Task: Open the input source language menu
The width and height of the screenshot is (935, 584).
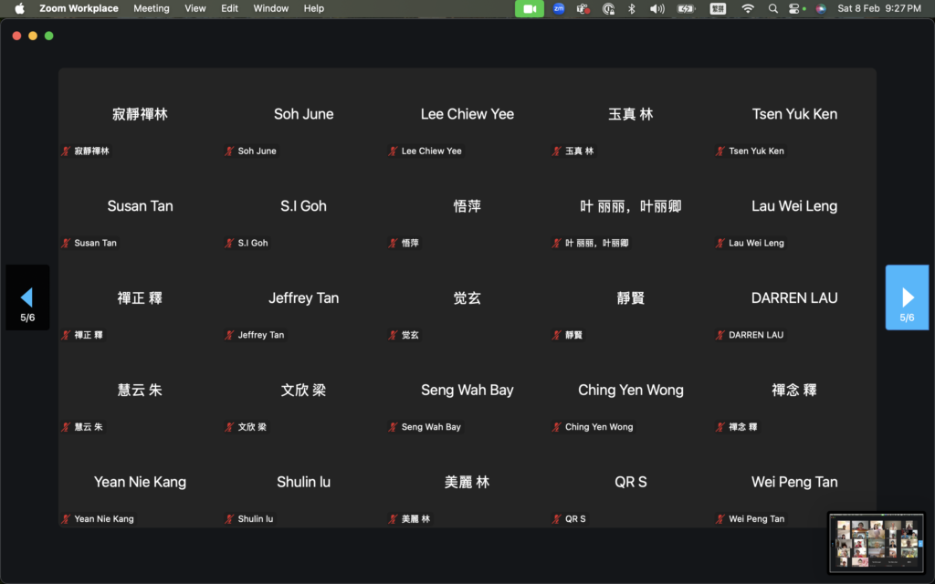Action: tap(717, 8)
